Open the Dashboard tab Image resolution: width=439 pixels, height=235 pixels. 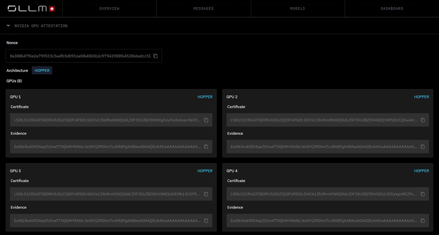[392, 8]
